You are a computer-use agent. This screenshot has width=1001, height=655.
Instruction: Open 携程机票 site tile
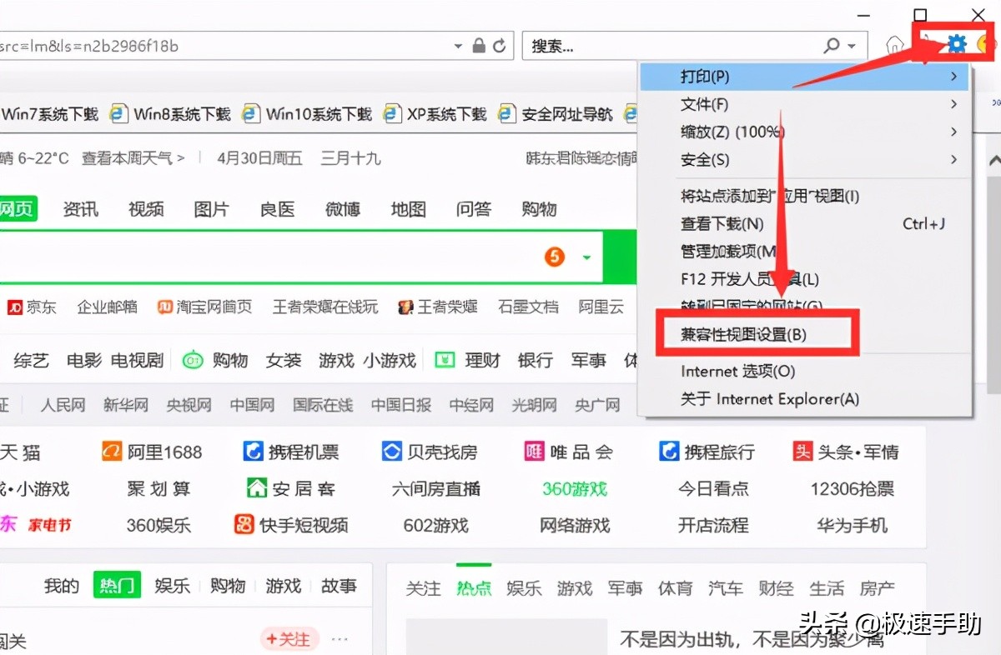[291, 452]
